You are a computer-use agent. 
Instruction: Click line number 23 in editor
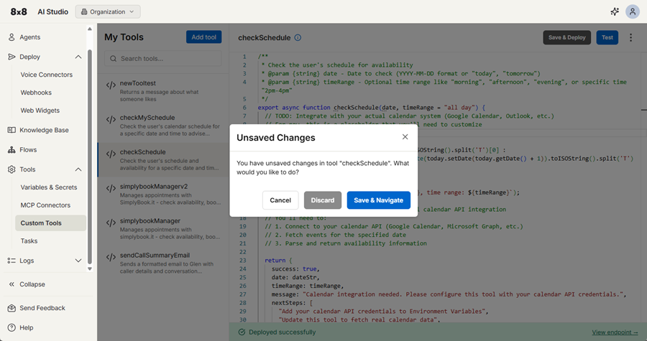pos(243,261)
